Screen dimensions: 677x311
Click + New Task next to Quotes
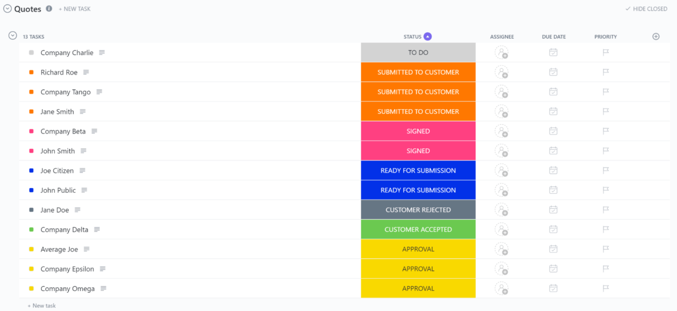[x=74, y=9]
